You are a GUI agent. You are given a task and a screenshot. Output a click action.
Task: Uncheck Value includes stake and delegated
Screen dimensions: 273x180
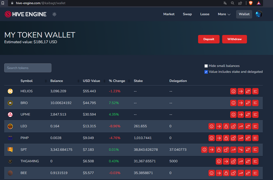(206, 72)
